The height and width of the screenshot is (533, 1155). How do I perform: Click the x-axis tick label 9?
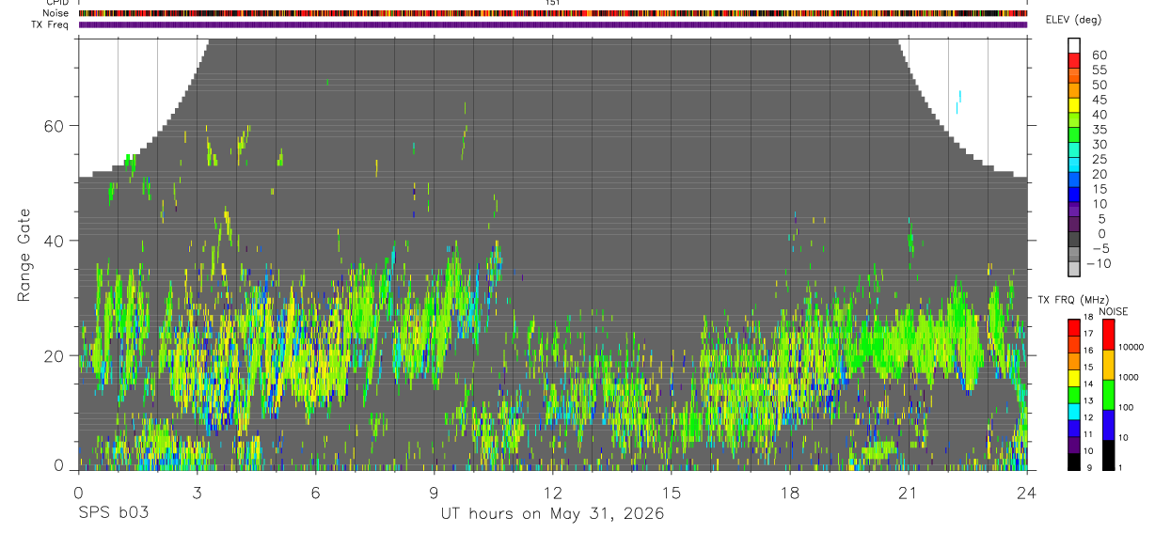click(434, 492)
